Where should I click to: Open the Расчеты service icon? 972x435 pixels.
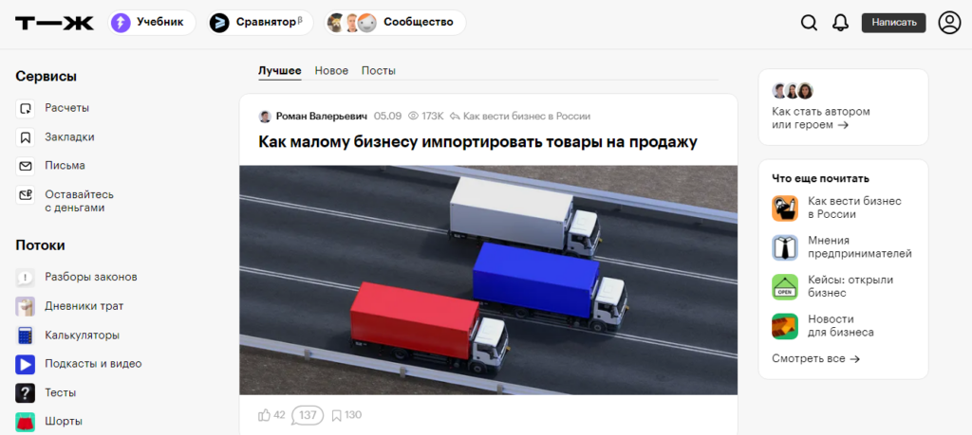pos(26,108)
